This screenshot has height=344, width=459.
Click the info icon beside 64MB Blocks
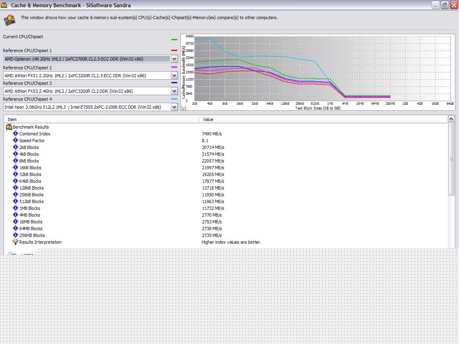[x=16, y=229]
